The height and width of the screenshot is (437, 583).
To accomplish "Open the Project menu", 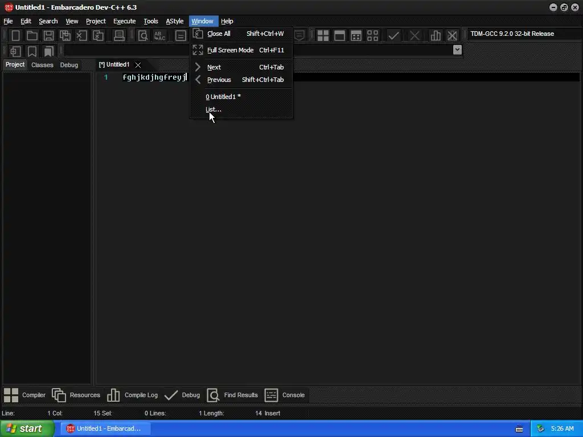I will point(96,21).
